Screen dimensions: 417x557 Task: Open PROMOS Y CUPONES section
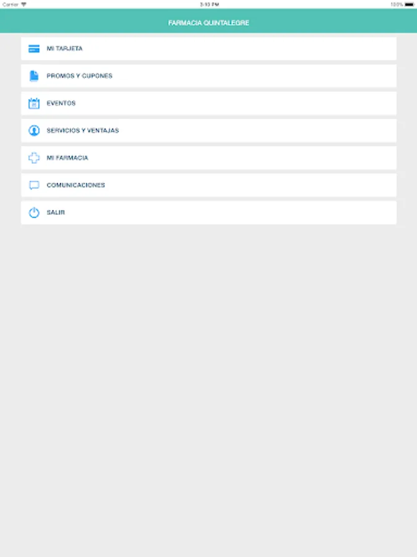point(209,76)
